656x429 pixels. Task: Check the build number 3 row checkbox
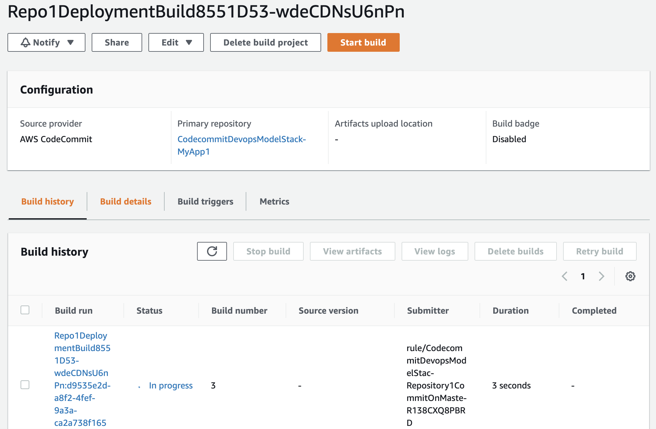click(25, 385)
